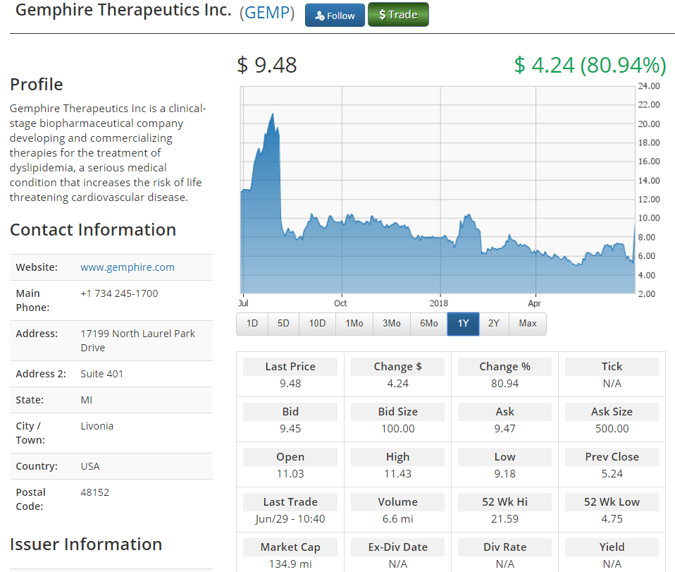
Task: Click the large $ 9.48 price heading
Action: [x=267, y=65]
